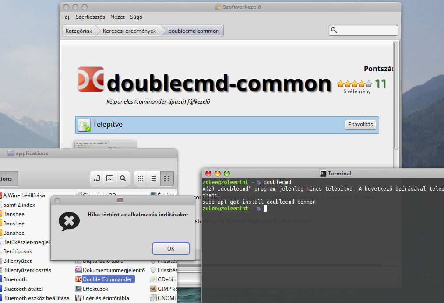Switch file manager to icon view
The height and width of the screenshot is (303, 444).
tap(141, 178)
